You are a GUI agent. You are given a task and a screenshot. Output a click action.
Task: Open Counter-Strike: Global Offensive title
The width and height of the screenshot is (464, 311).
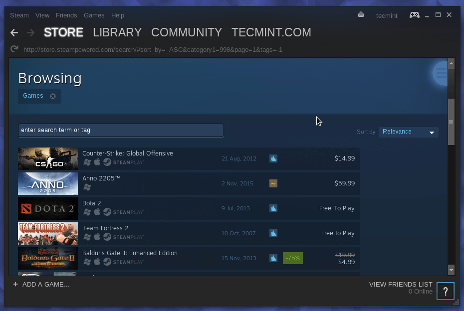tap(128, 154)
